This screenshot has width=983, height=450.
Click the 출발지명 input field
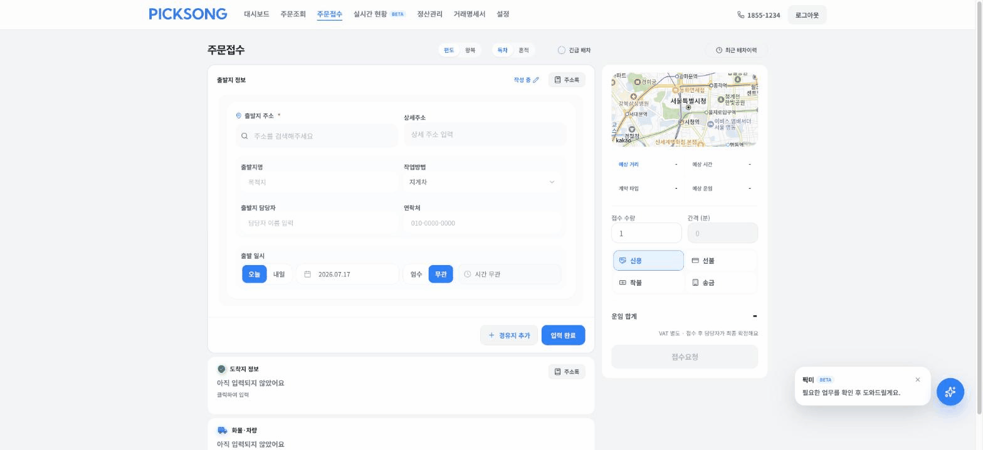pyautogui.click(x=319, y=182)
